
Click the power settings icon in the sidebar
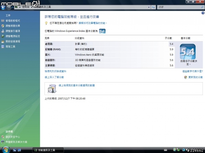3,36
